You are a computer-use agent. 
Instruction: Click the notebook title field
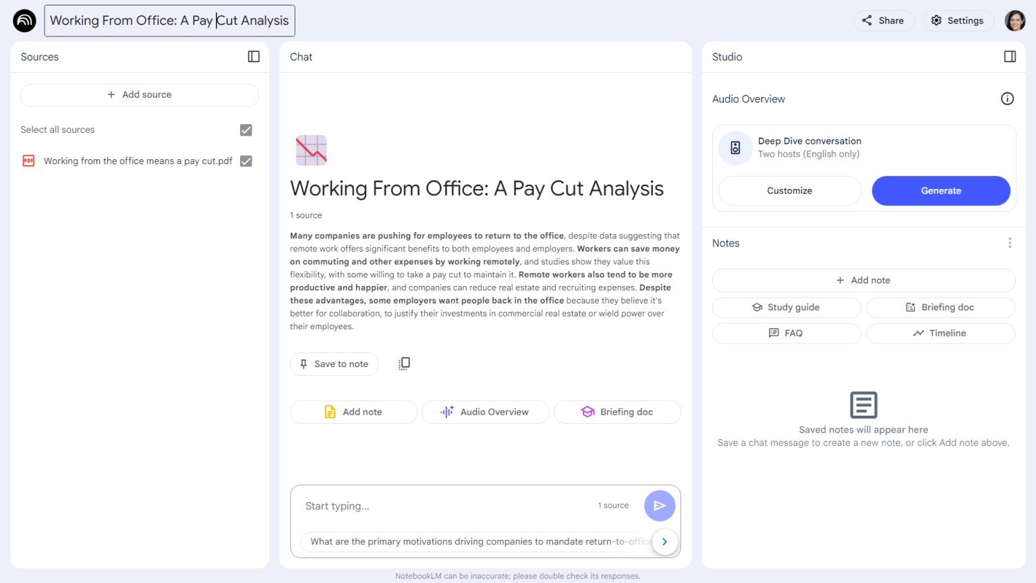[169, 21]
